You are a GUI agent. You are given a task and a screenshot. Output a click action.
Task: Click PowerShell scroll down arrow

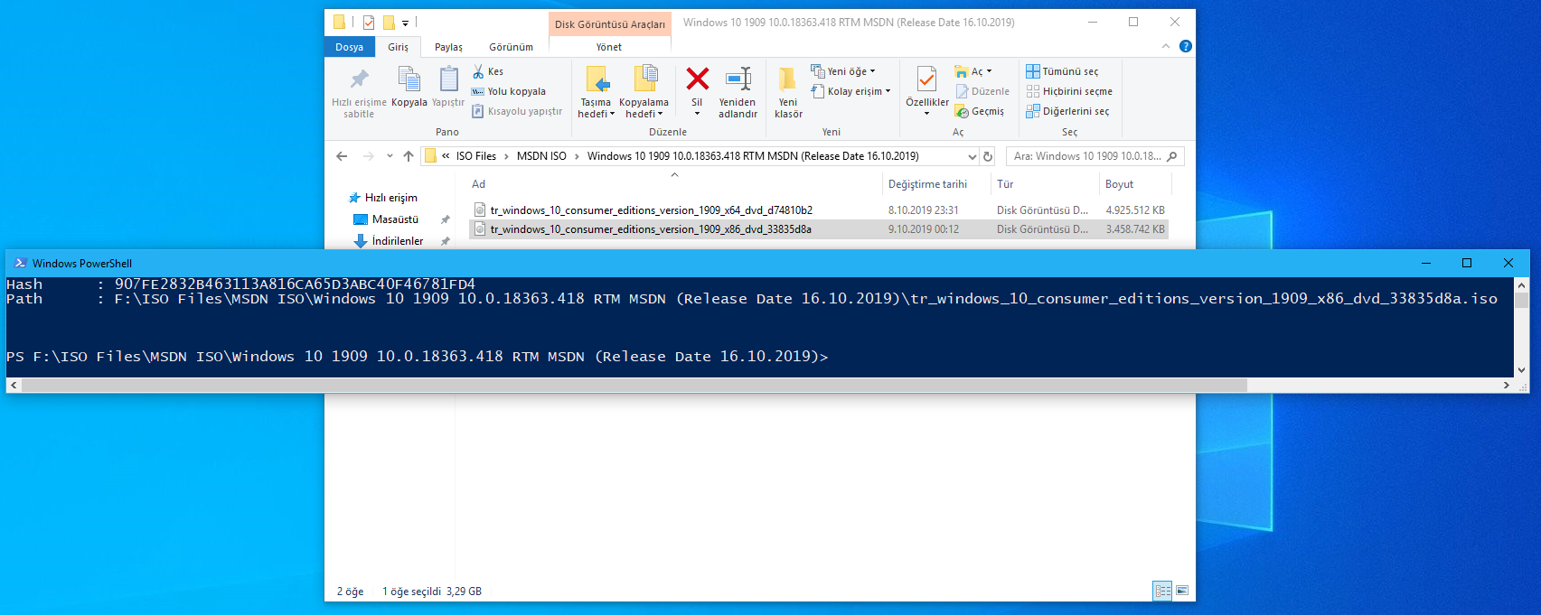point(1521,369)
